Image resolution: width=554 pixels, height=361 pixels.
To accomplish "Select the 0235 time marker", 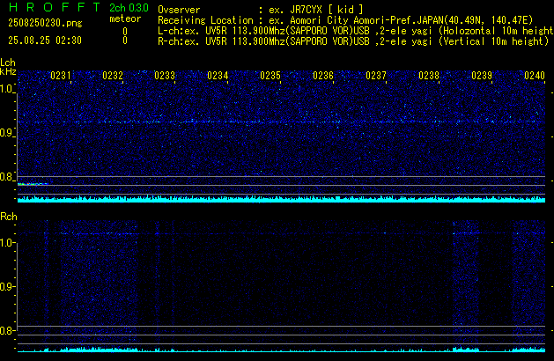I will [270, 76].
